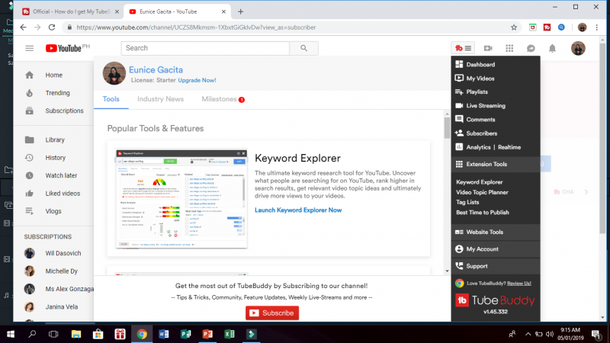610x343 pixels.
Task: Switch to the Milestones tab
Action: pyautogui.click(x=219, y=99)
